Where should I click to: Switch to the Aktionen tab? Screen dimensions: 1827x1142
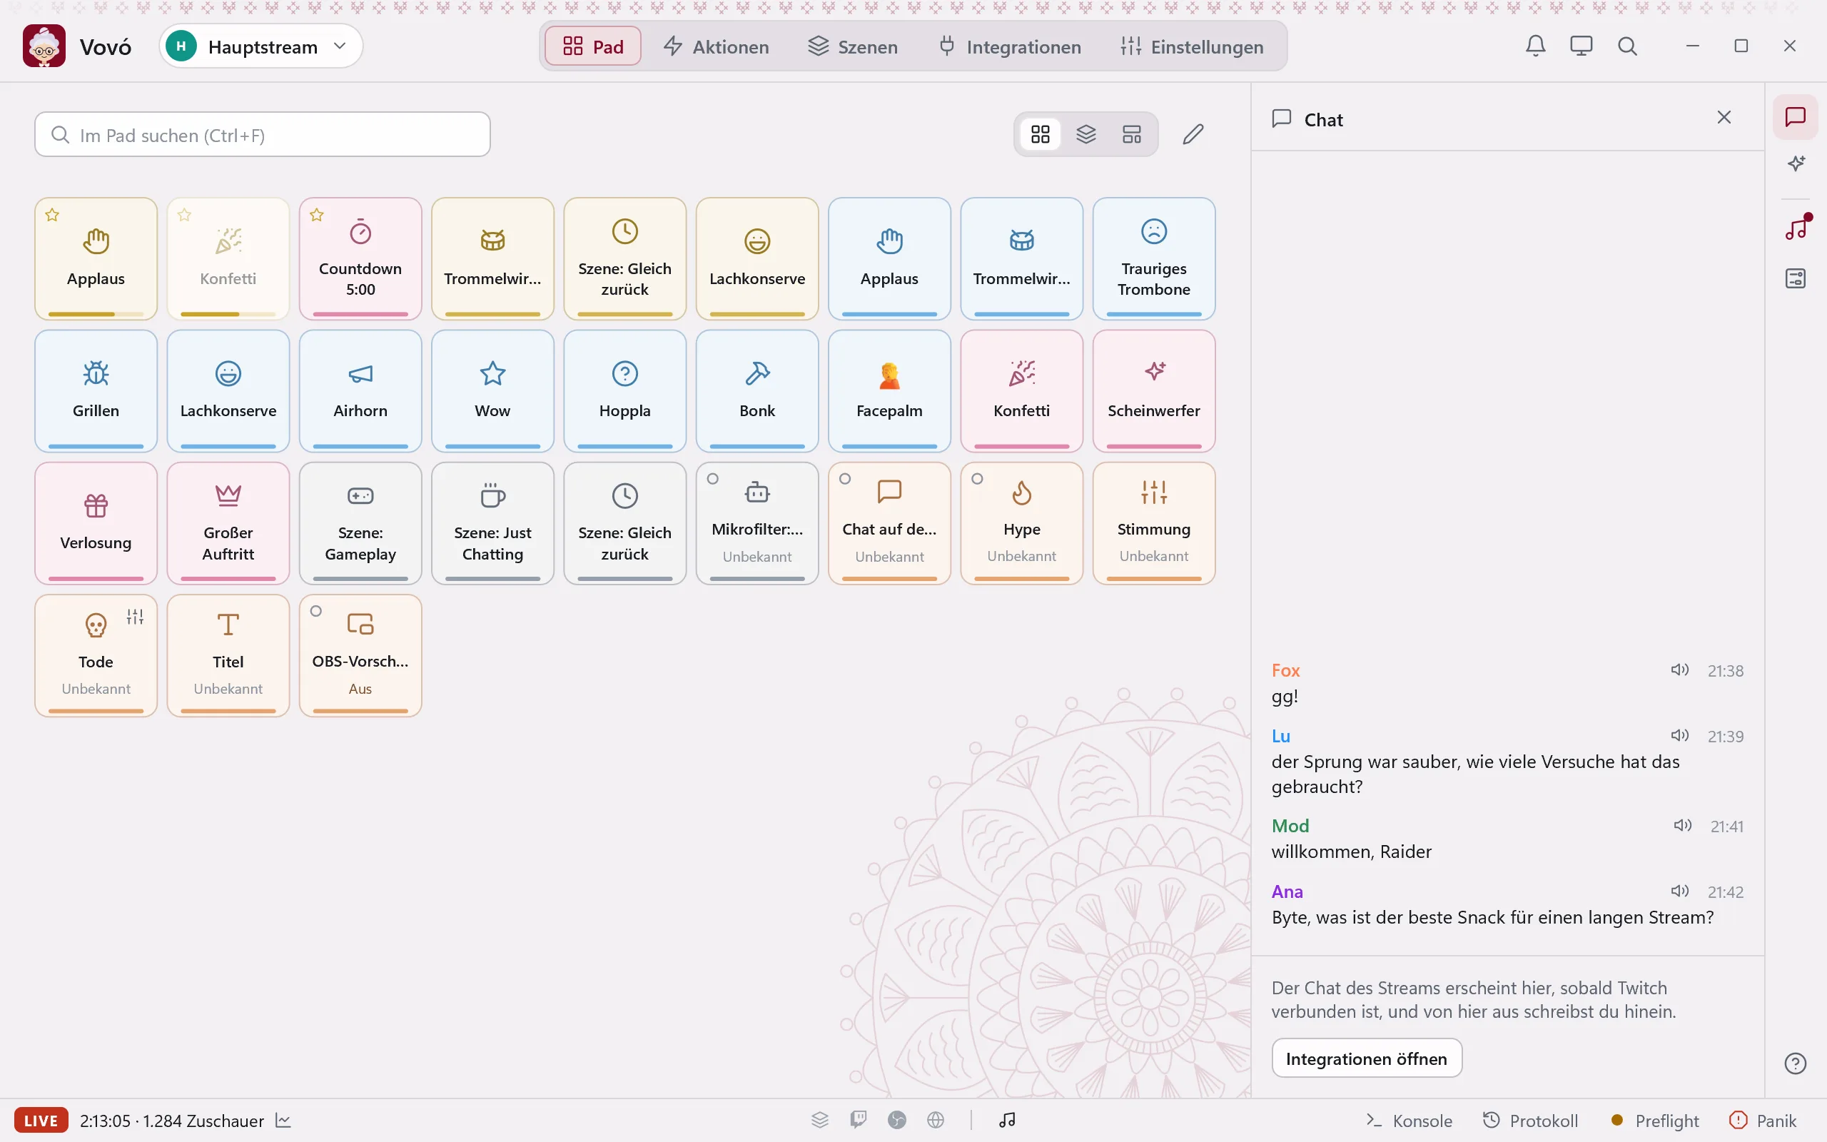click(x=716, y=46)
